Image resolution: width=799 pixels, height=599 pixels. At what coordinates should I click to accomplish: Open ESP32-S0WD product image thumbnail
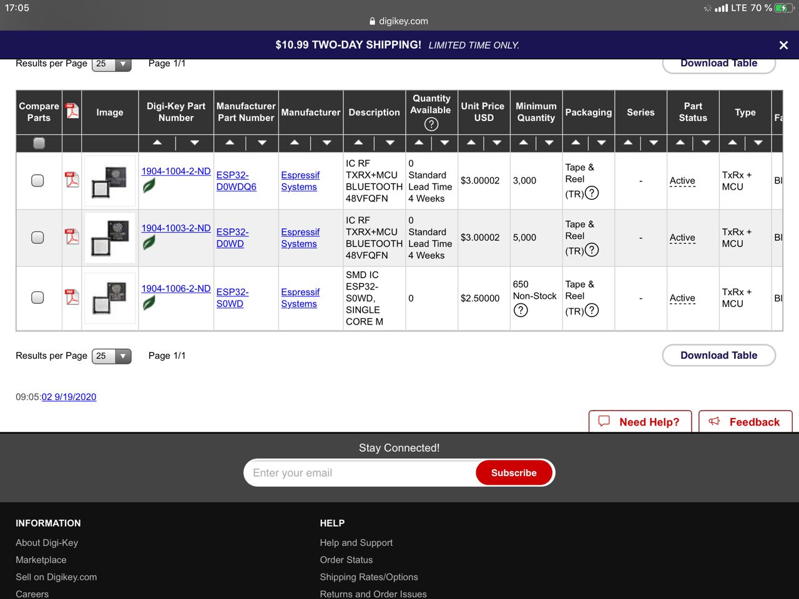[110, 298]
